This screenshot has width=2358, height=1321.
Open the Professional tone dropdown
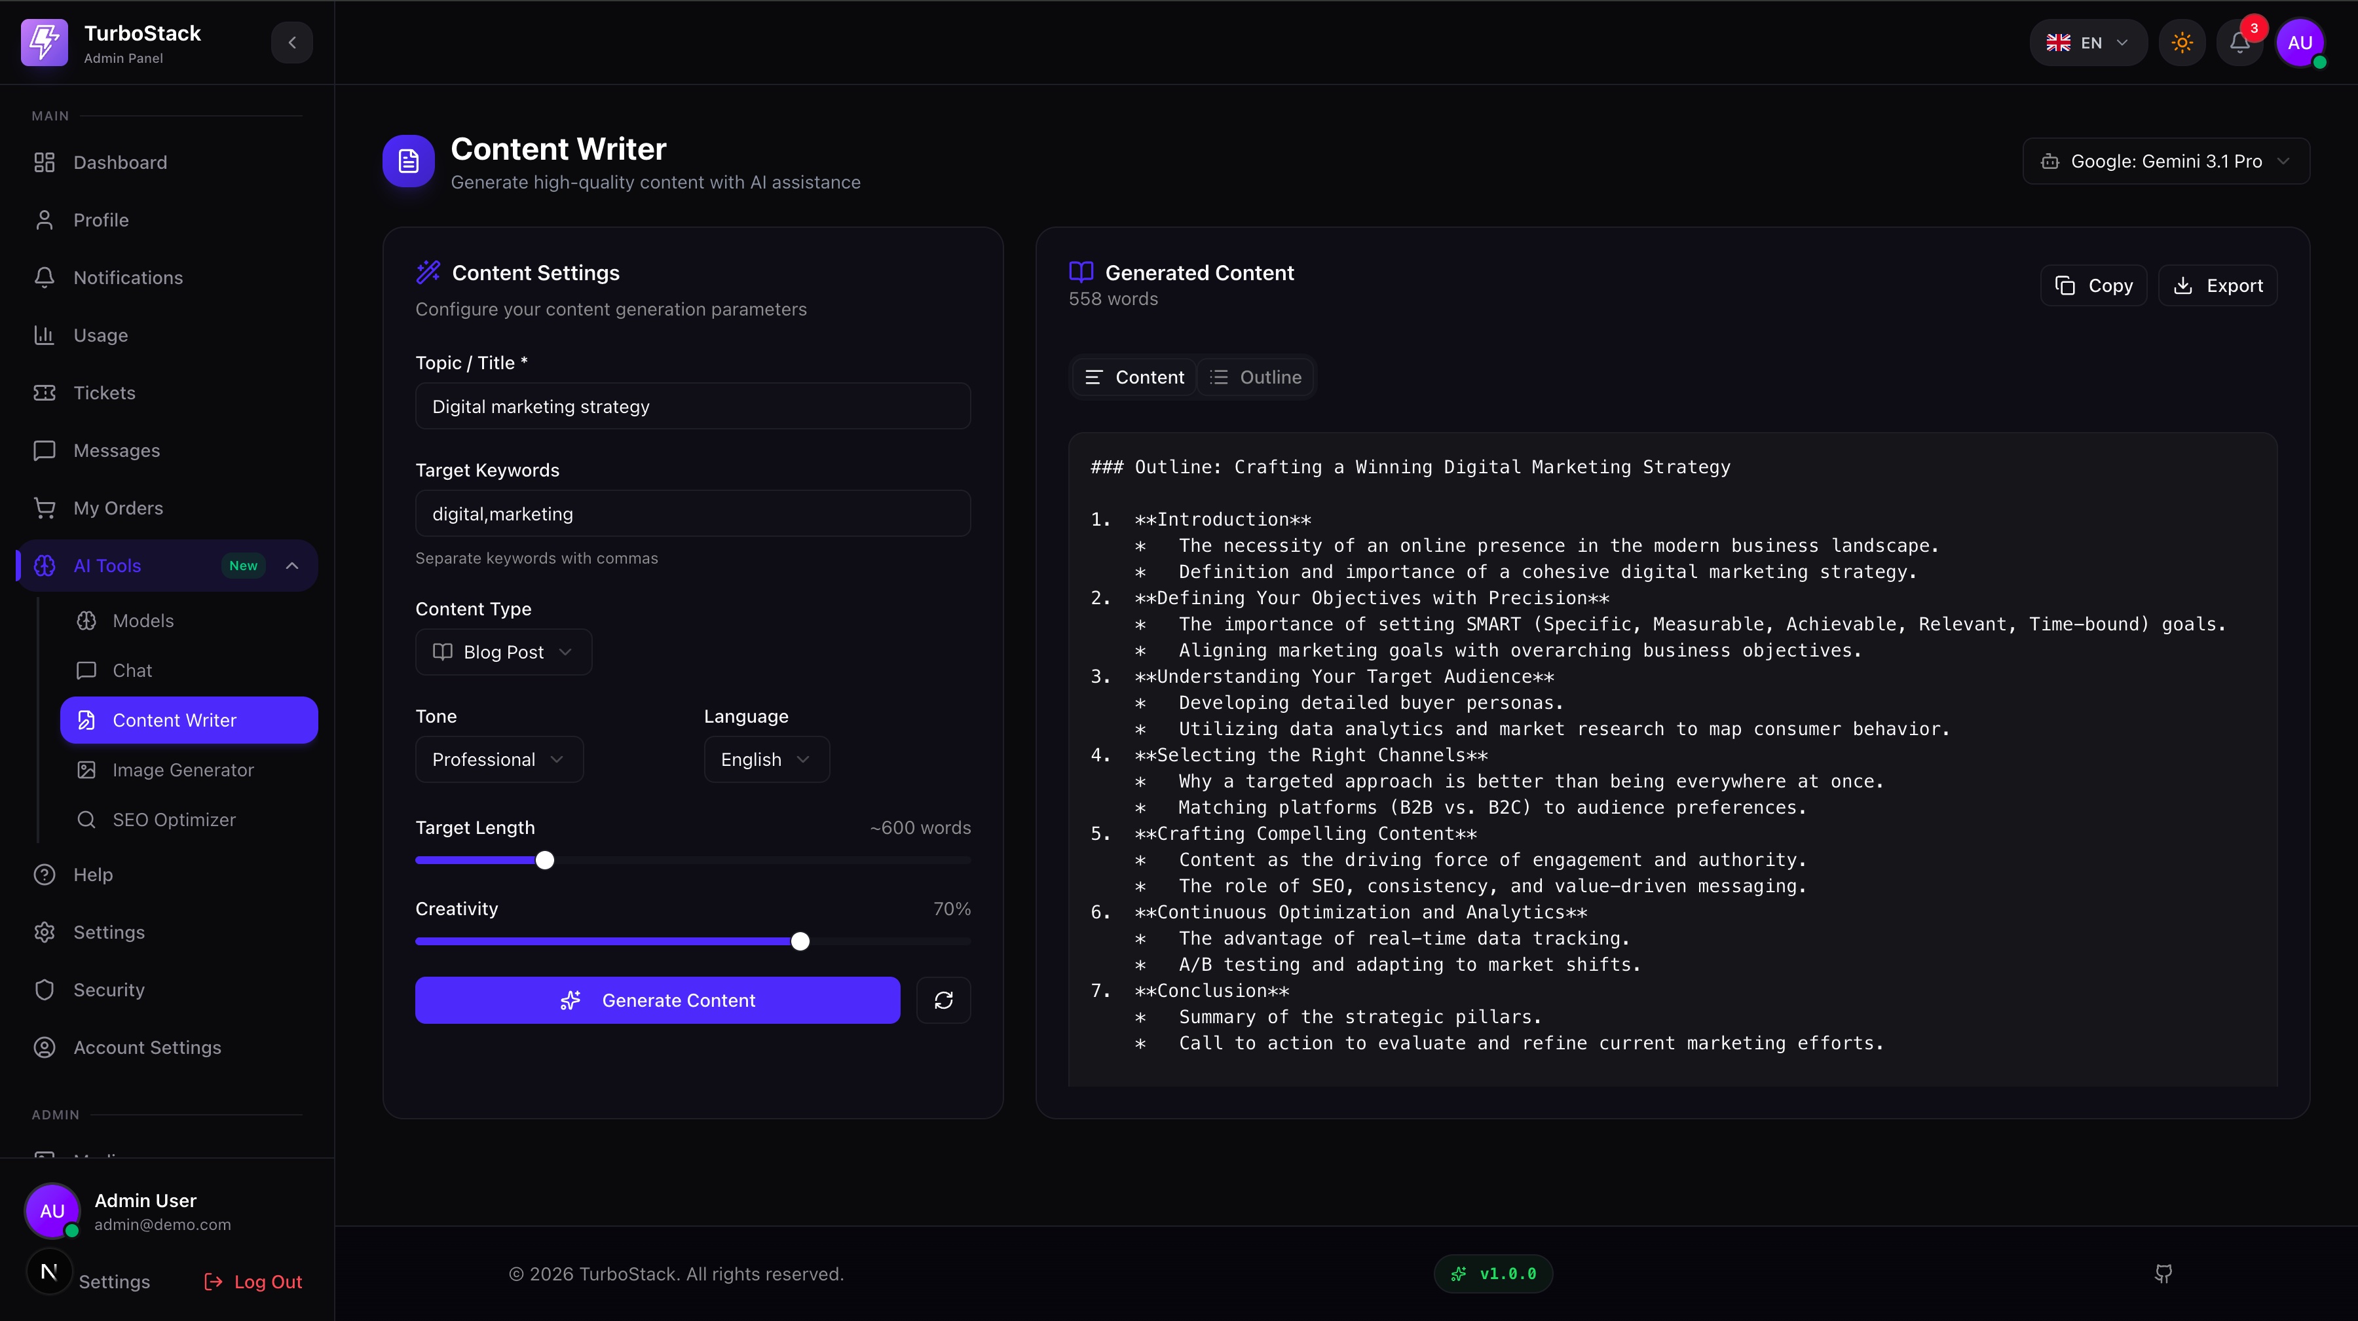[499, 759]
